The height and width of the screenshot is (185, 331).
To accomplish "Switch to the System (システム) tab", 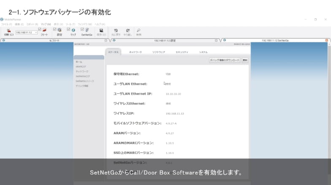I will point(203,52).
